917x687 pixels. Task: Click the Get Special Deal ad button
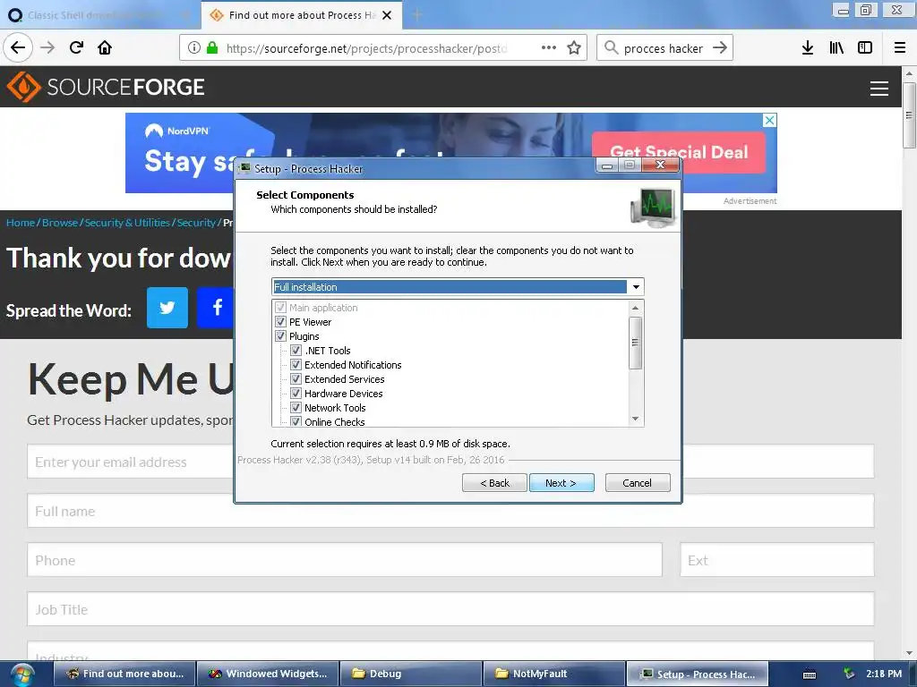[679, 152]
